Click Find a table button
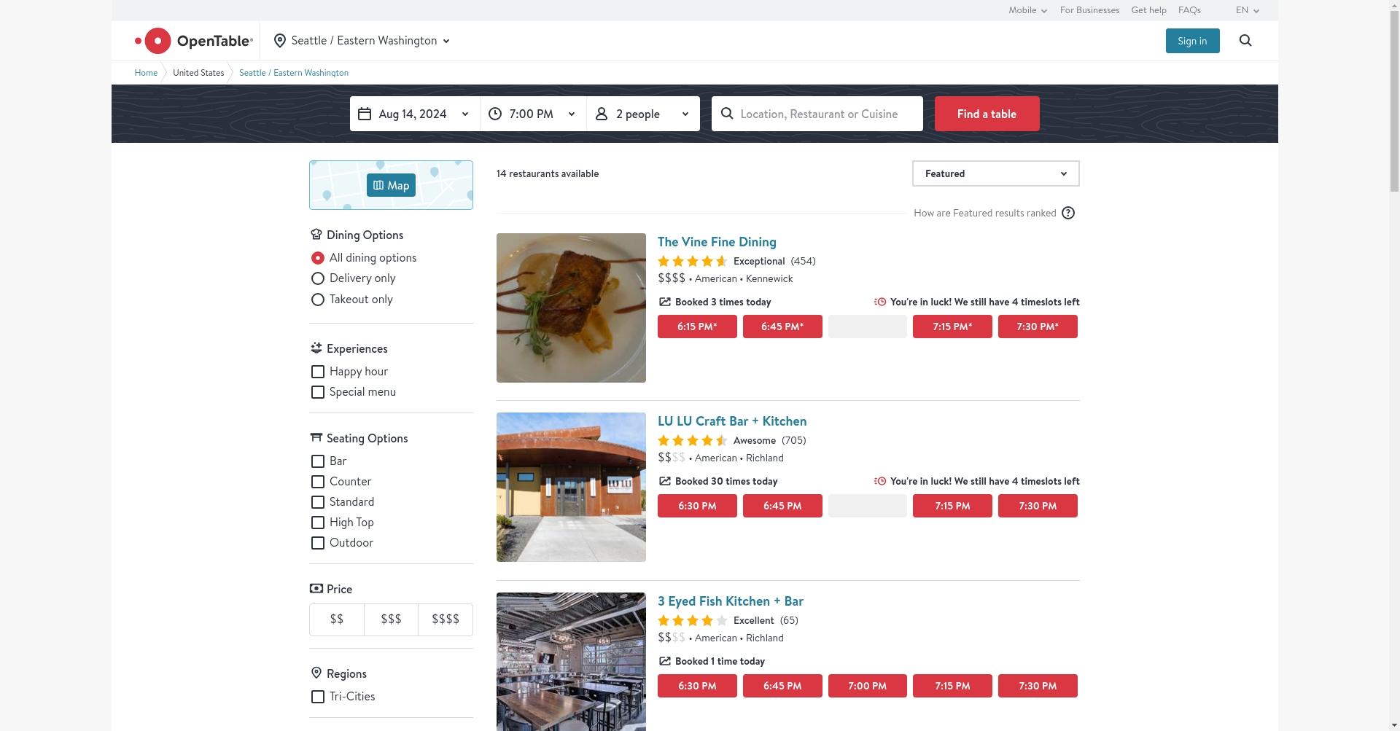 tap(987, 114)
